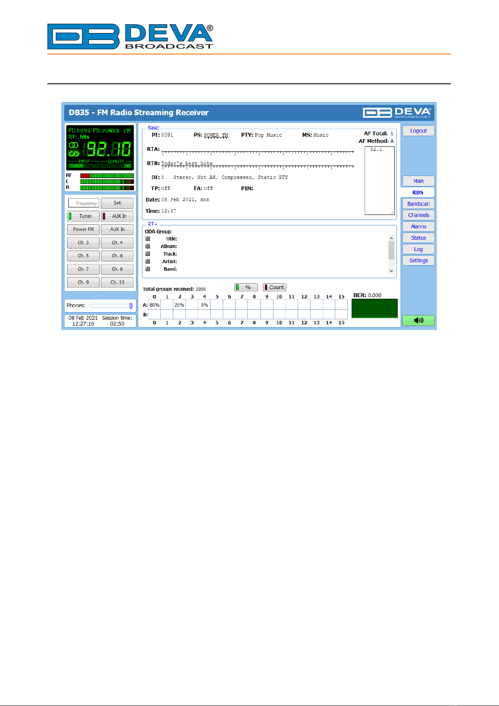Open the Alarms tab
Viewport: 499px width, 706px height.
418,226
